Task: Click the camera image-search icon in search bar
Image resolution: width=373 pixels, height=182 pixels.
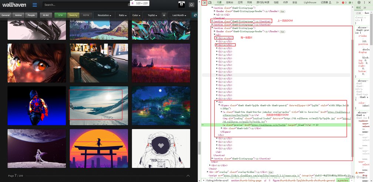Action: [130, 5]
